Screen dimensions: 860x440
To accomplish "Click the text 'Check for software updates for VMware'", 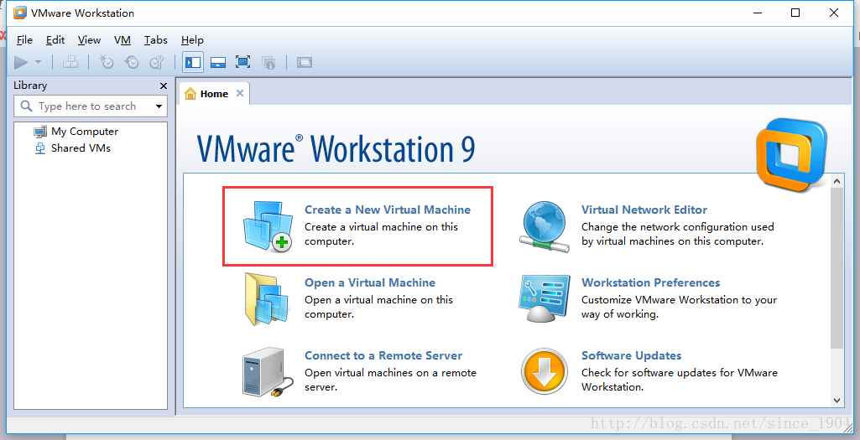I will (x=680, y=373).
